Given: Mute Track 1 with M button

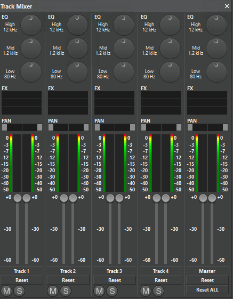Looking at the screenshot, I should pyautogui.click(x=7, y=291).
